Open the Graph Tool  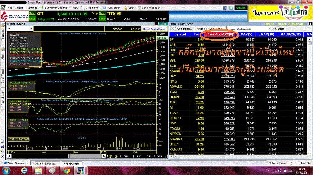click(91, 8)
